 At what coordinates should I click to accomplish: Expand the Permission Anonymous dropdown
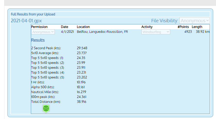43,32
